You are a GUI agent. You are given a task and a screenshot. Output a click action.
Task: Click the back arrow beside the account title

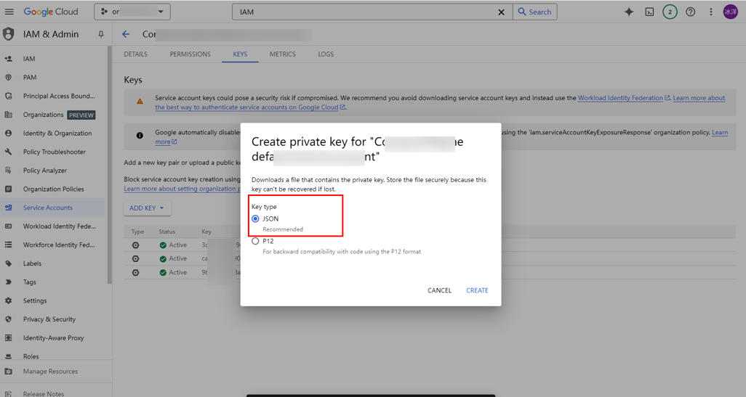(x=126, y=34)
